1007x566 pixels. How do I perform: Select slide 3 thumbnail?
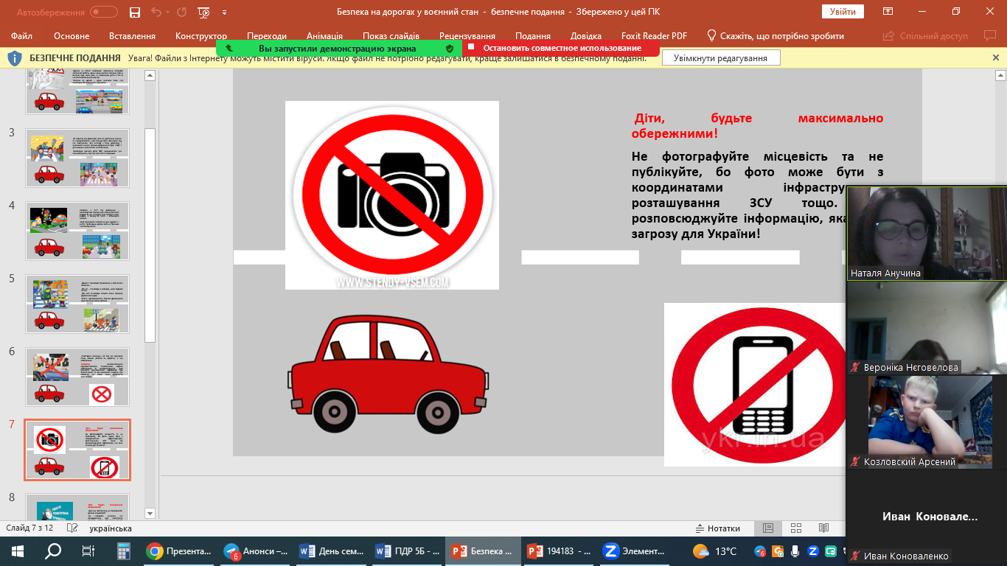click(x=77, y=158)
